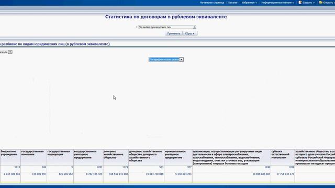Open the Сброс button dropdown

pos(190,33)
